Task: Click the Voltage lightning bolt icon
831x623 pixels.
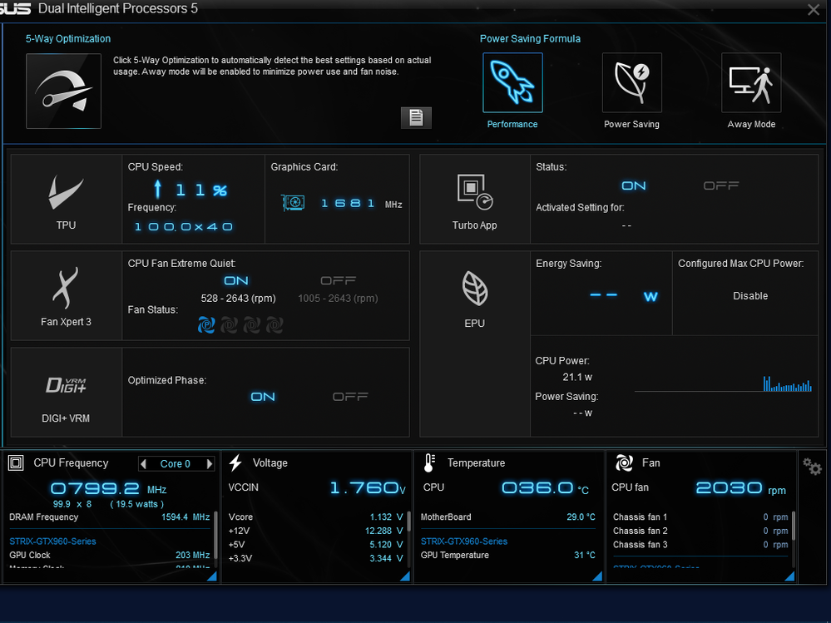Action: 236,463
